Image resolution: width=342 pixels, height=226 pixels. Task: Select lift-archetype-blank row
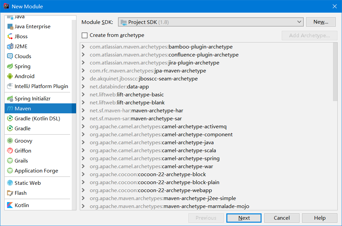point(206,102)
